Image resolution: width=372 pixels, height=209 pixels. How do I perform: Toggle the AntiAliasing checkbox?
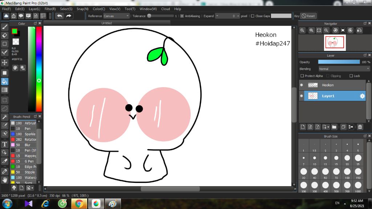pos(182,16)
